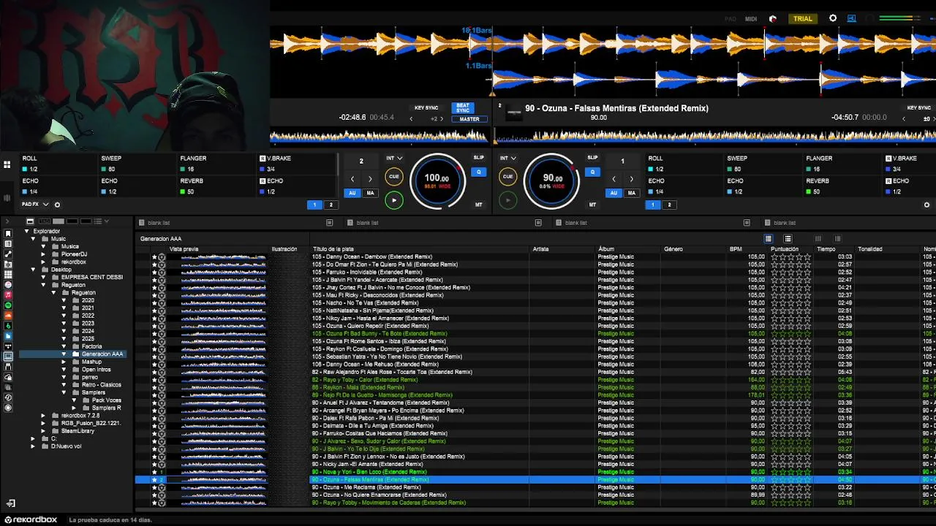
Task: Open the SoundCloud source in sidebar
Action: (x=8, y=316)
